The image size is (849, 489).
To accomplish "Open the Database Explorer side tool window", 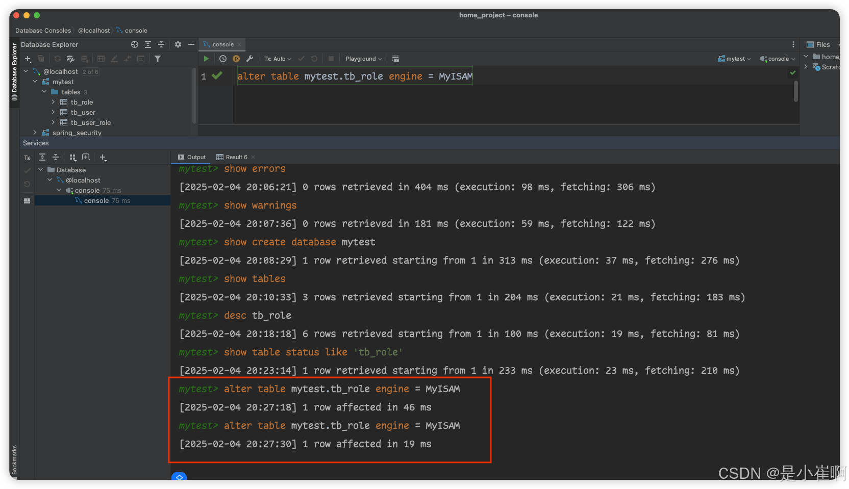I will [14, 71].
